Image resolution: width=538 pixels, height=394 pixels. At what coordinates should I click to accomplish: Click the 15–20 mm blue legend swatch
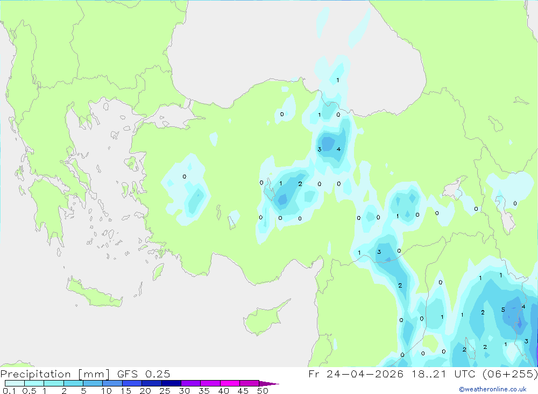(x=132, y=383)
